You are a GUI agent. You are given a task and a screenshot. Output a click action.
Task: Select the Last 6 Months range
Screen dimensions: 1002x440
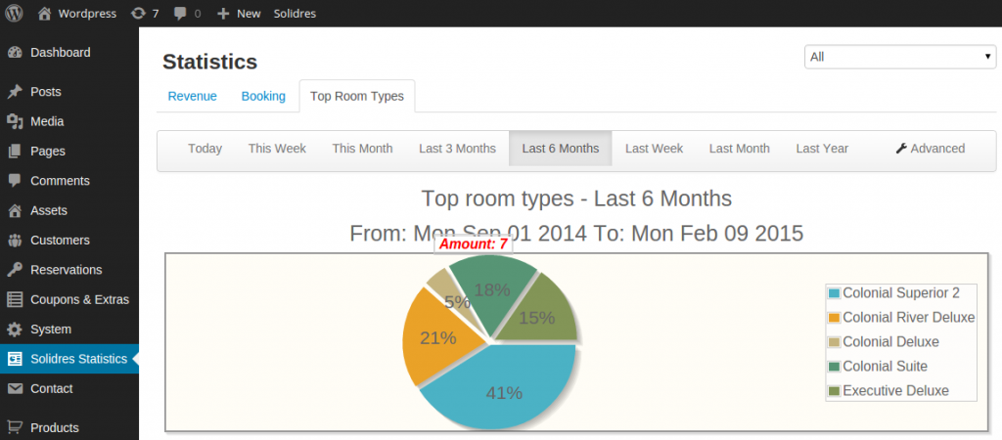561,149
